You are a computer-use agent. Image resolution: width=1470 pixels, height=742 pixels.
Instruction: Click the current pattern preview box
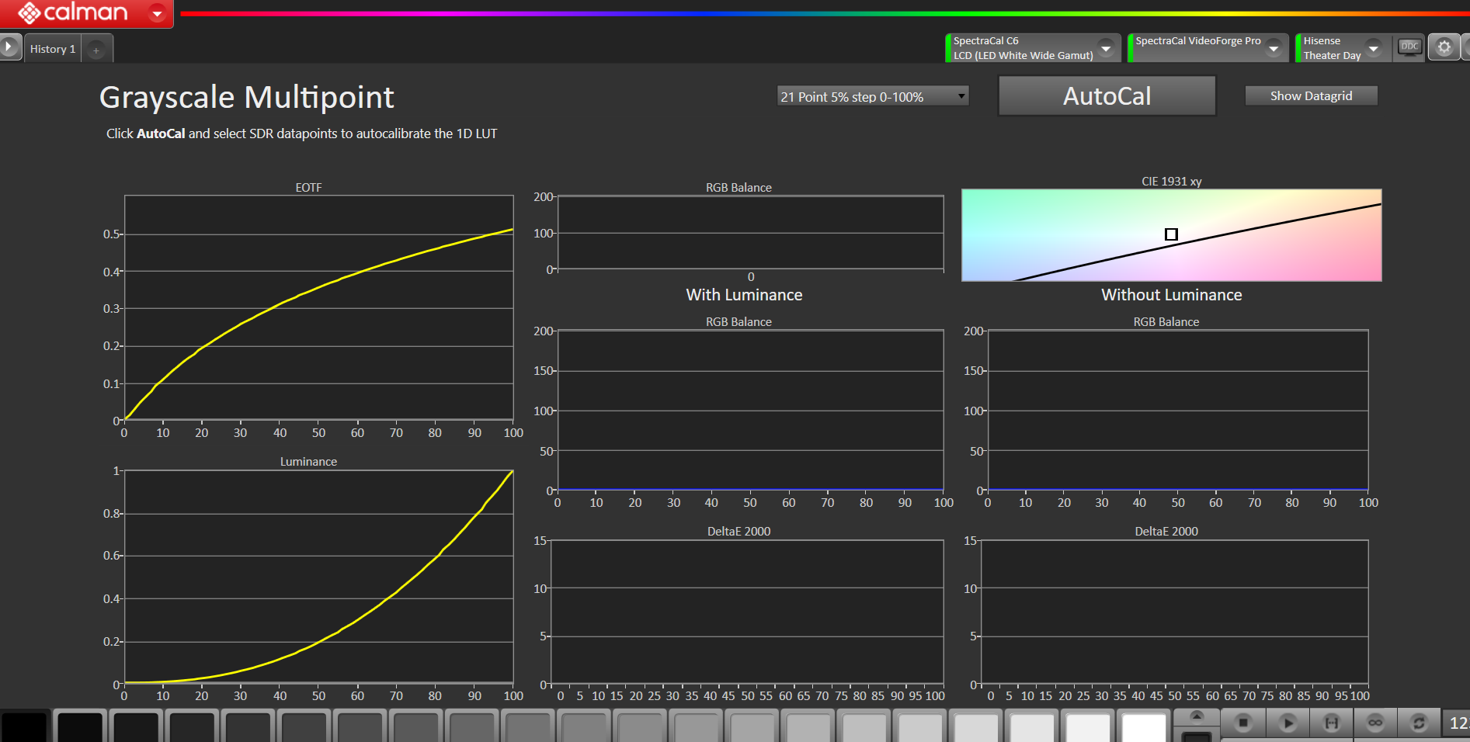coord(1197,735)
